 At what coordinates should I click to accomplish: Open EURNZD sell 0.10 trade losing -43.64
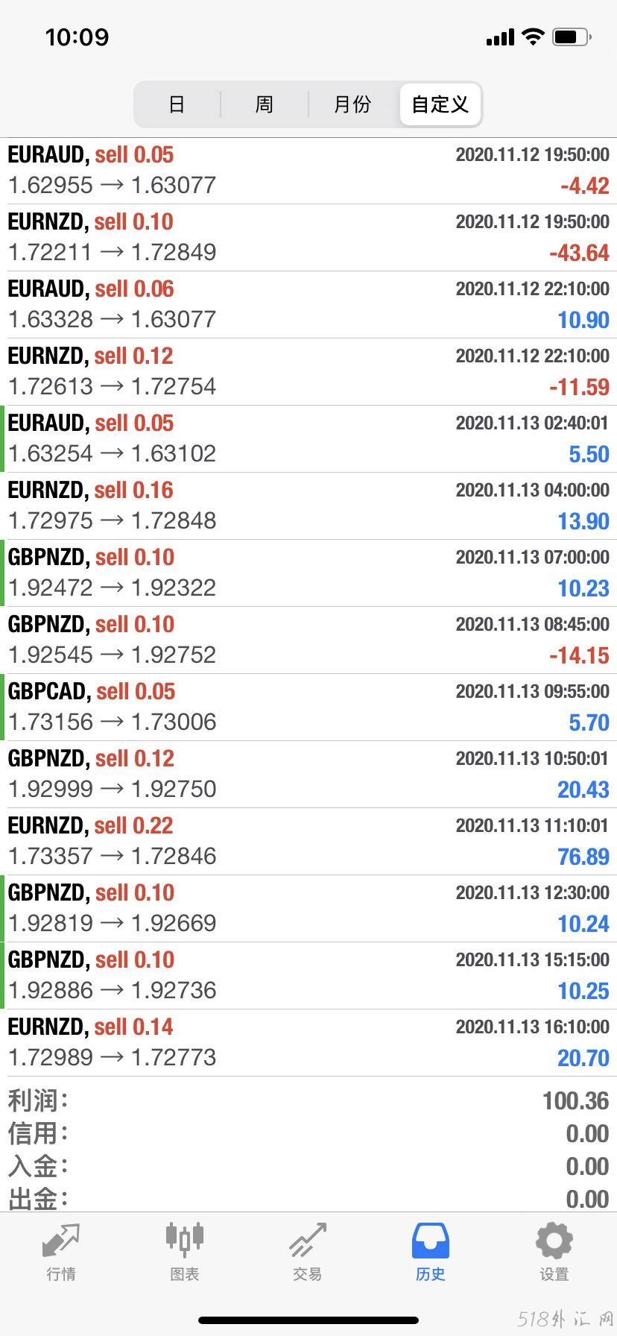pyautogui.click(x=308, y=237)
